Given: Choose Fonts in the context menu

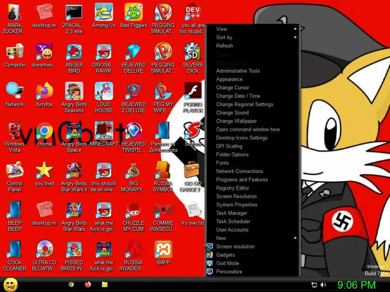Looking at the screenshot, I should pos(253,163).
